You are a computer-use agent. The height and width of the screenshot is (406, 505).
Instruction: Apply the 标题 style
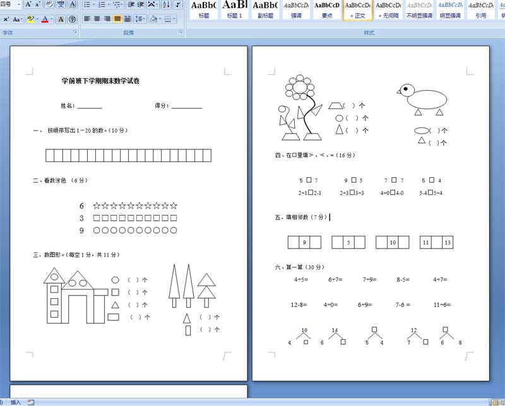point(203,9)
